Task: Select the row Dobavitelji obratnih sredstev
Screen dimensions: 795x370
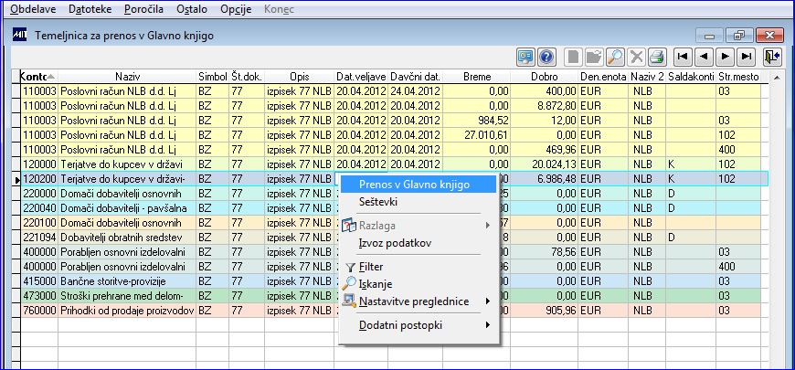Action: (390, 238)
